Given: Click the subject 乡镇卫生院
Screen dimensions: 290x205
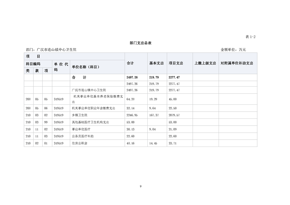Looking at the screenshot, I should coord(80,115).
